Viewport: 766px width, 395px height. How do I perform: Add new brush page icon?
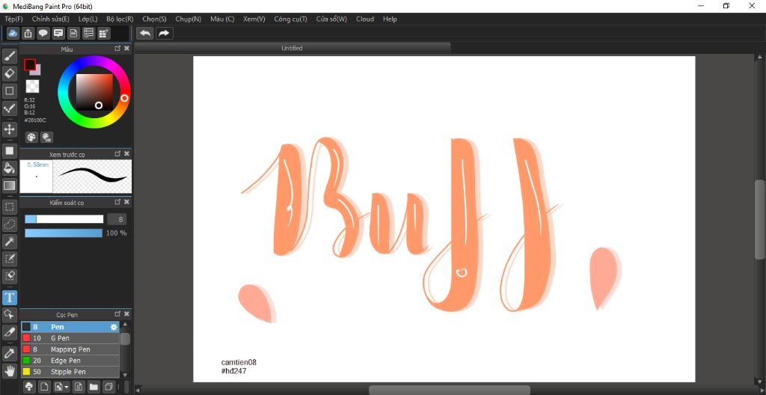[43, 387]
